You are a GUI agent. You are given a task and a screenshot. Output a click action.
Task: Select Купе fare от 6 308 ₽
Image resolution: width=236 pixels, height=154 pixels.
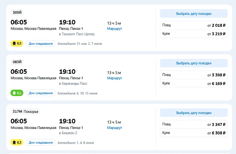pos(194,133)
